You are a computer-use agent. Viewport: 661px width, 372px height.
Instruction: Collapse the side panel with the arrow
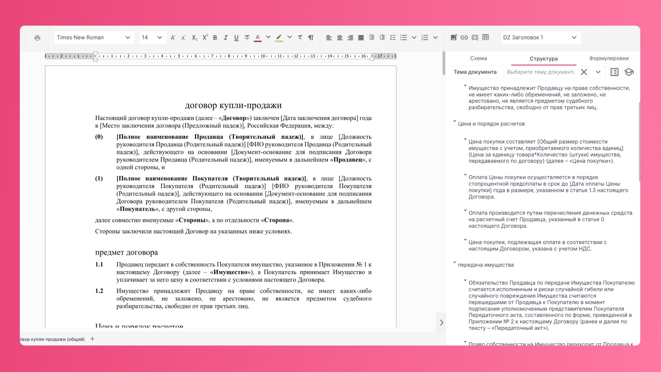tap(441, 322)
